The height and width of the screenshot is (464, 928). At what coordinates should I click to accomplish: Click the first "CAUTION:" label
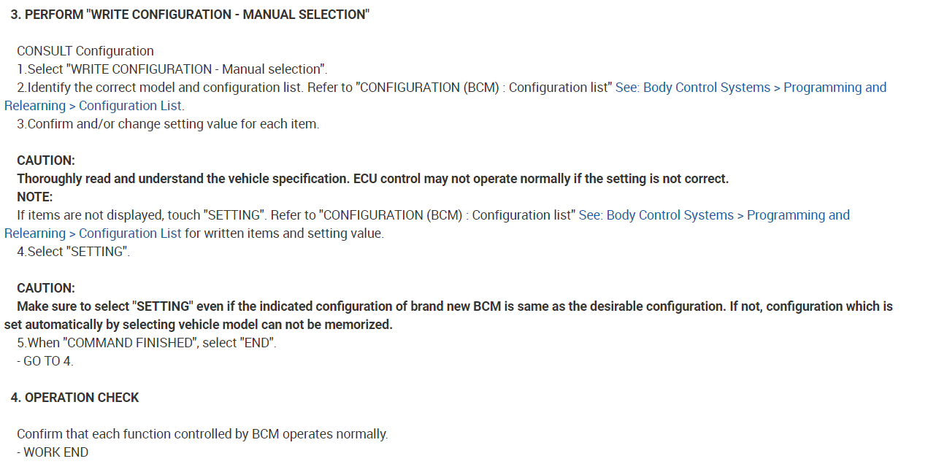point(46,161)
